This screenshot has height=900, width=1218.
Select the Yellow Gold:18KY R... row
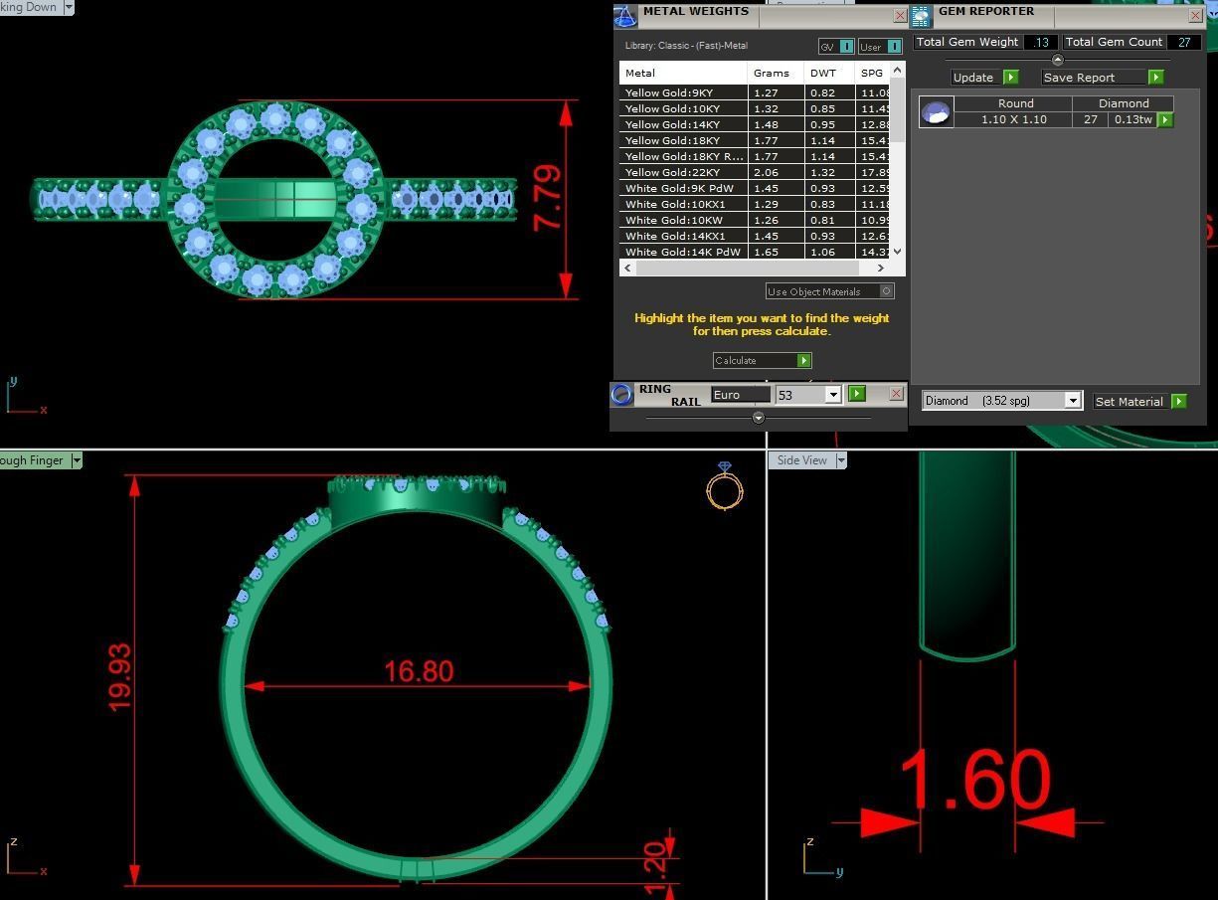click(755, 156)
